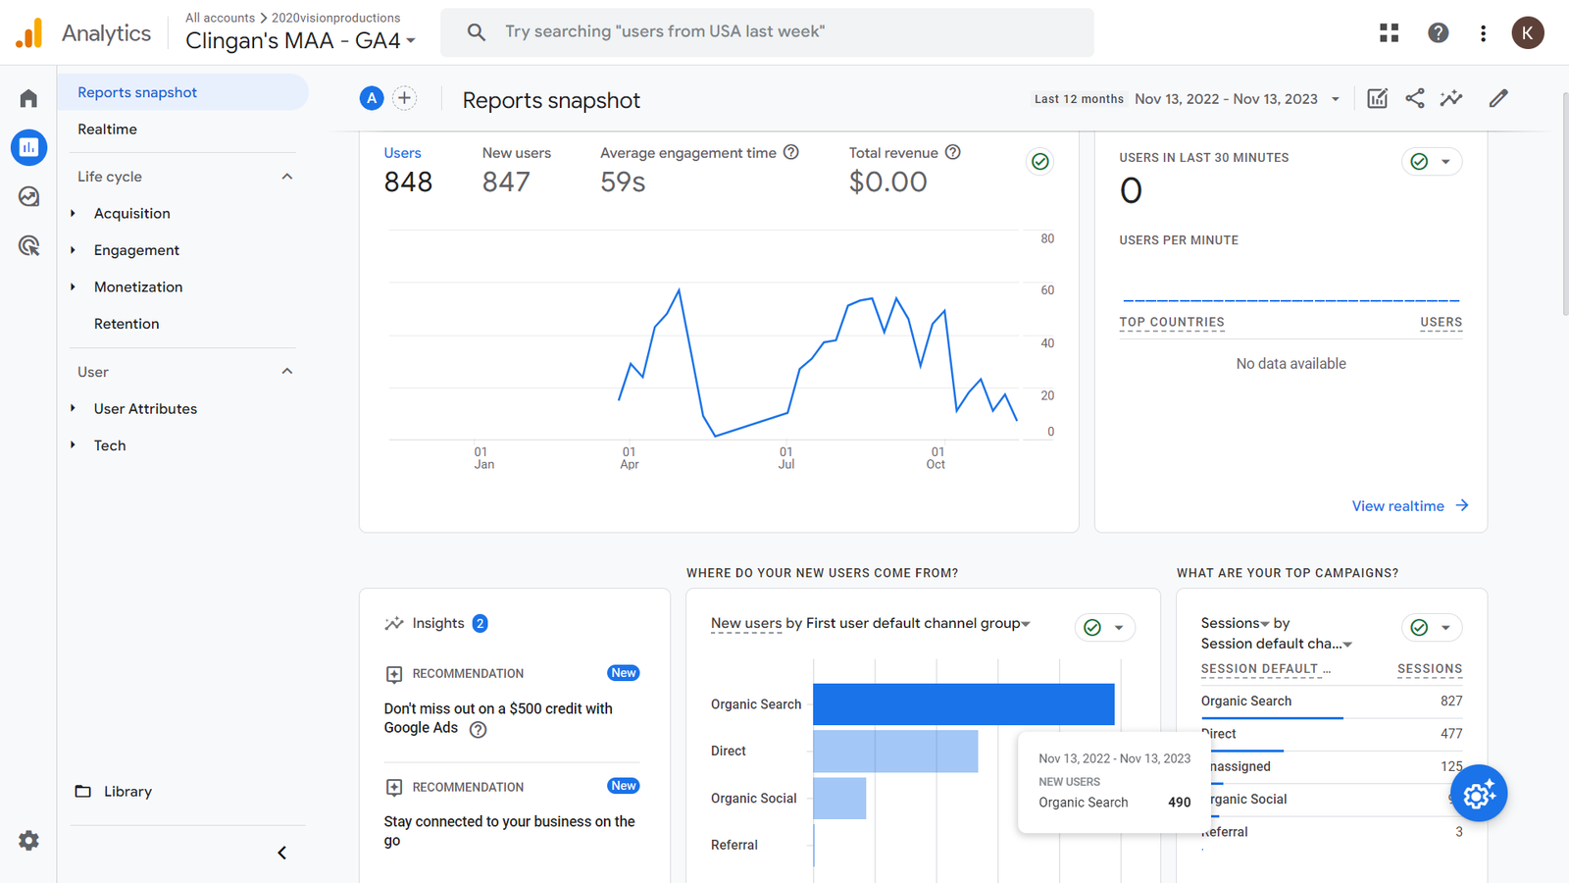This screenshot has width=1569, height=883.
Task: Change the New users metric dropdown
Action: 746,623
